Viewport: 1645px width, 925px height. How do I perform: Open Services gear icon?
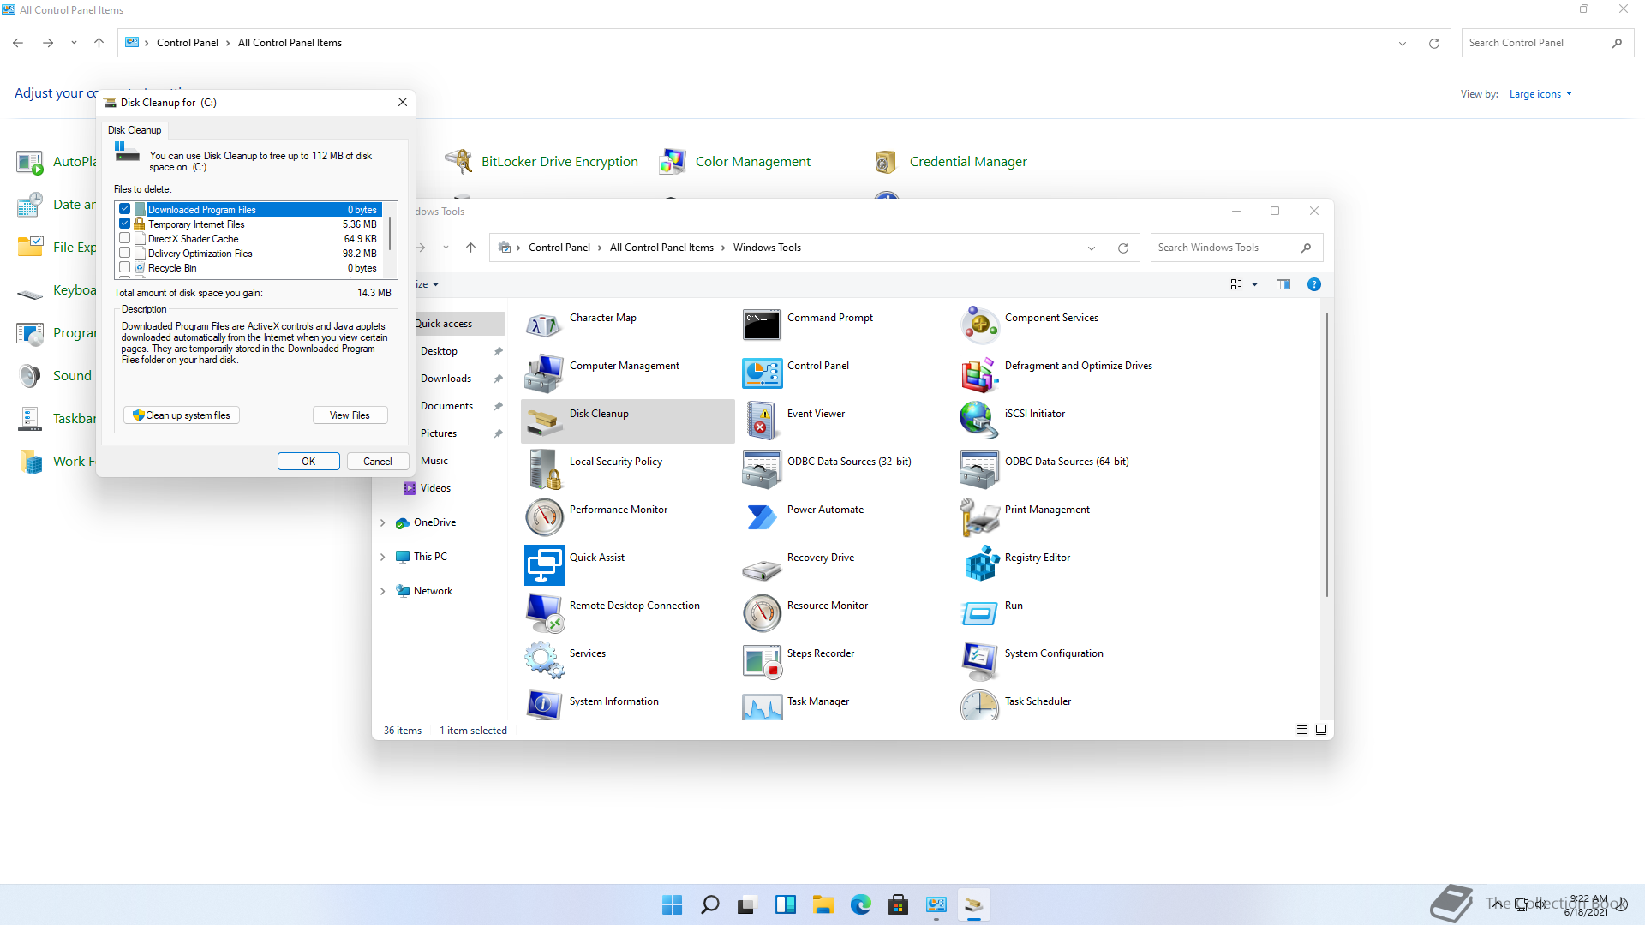[544, 660]
